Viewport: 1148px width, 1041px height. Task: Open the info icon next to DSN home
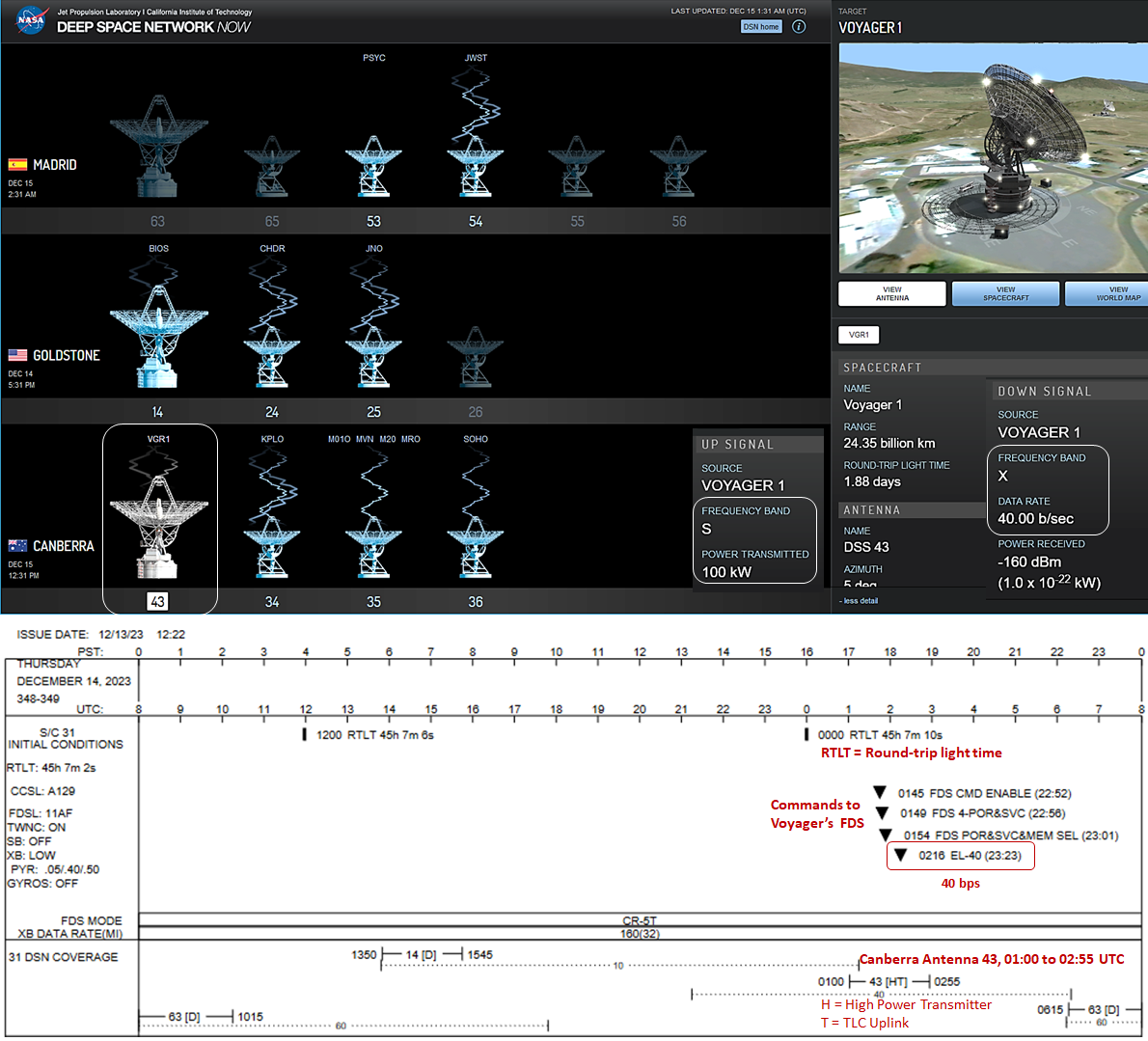pyautogui.click(x=799, y=27)
